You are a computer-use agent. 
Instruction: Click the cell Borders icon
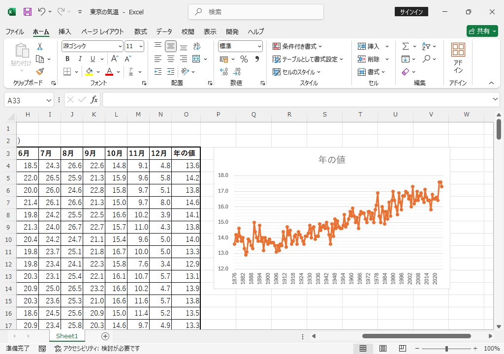(x=67, y=72)
